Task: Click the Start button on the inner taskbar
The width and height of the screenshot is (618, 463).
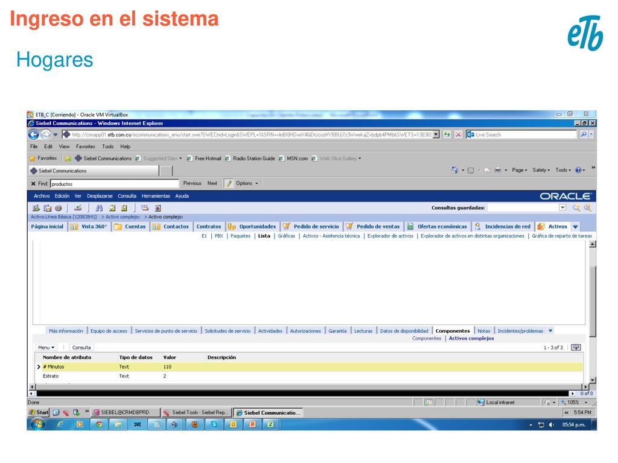Action: (39, 412)
